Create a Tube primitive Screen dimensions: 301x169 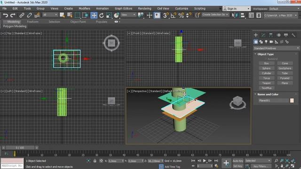[285, 73]
